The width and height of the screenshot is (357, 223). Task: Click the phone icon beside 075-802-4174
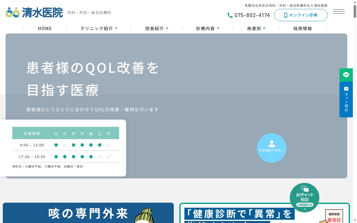(230, 15)
